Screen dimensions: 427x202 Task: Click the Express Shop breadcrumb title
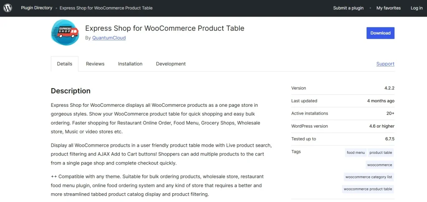tap(106, 8)
